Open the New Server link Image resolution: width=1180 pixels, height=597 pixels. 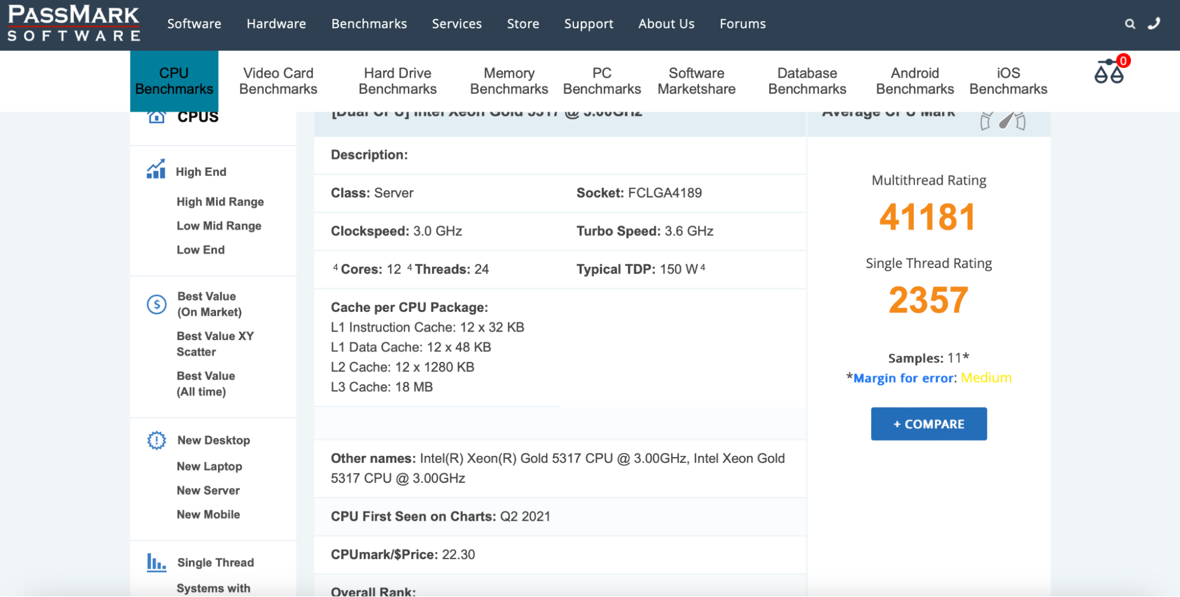[208, 491]
